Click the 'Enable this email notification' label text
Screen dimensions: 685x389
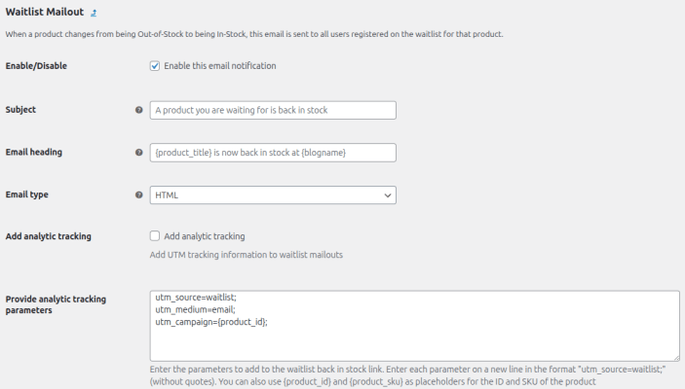[219, 66]
